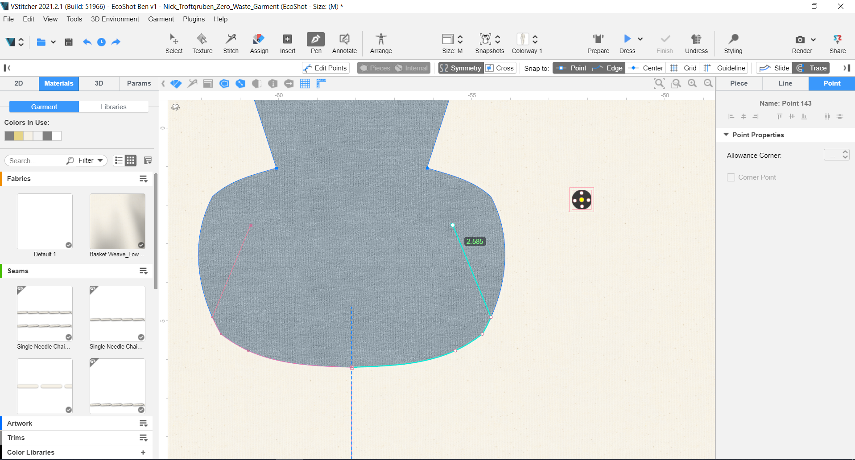Switch to the Params tab
855x460 pixels.
139,83
